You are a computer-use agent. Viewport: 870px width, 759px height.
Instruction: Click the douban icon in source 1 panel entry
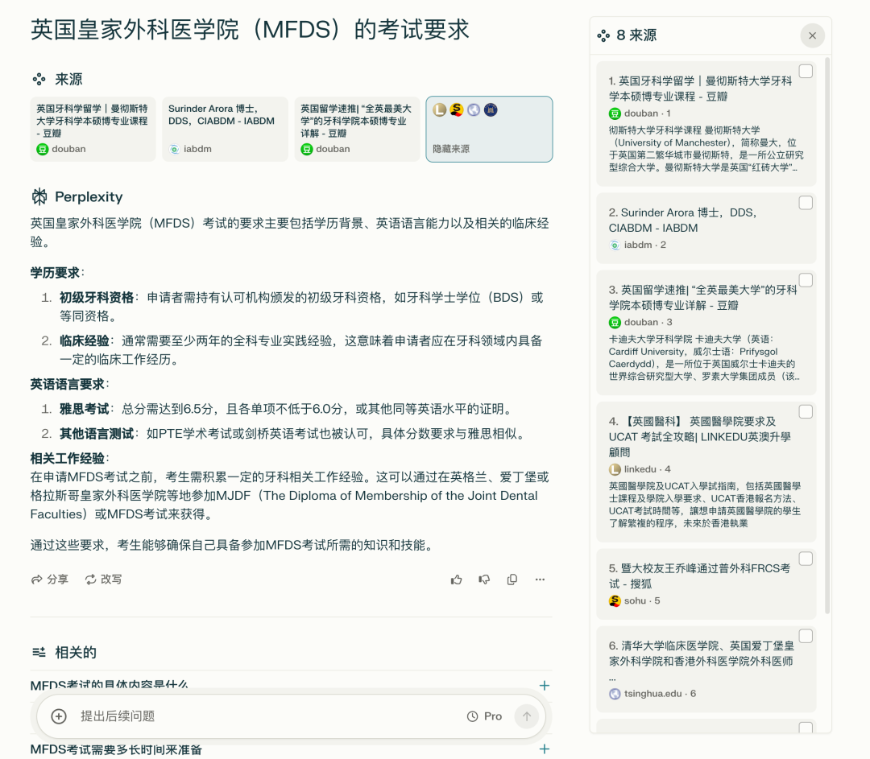[615, 113]
